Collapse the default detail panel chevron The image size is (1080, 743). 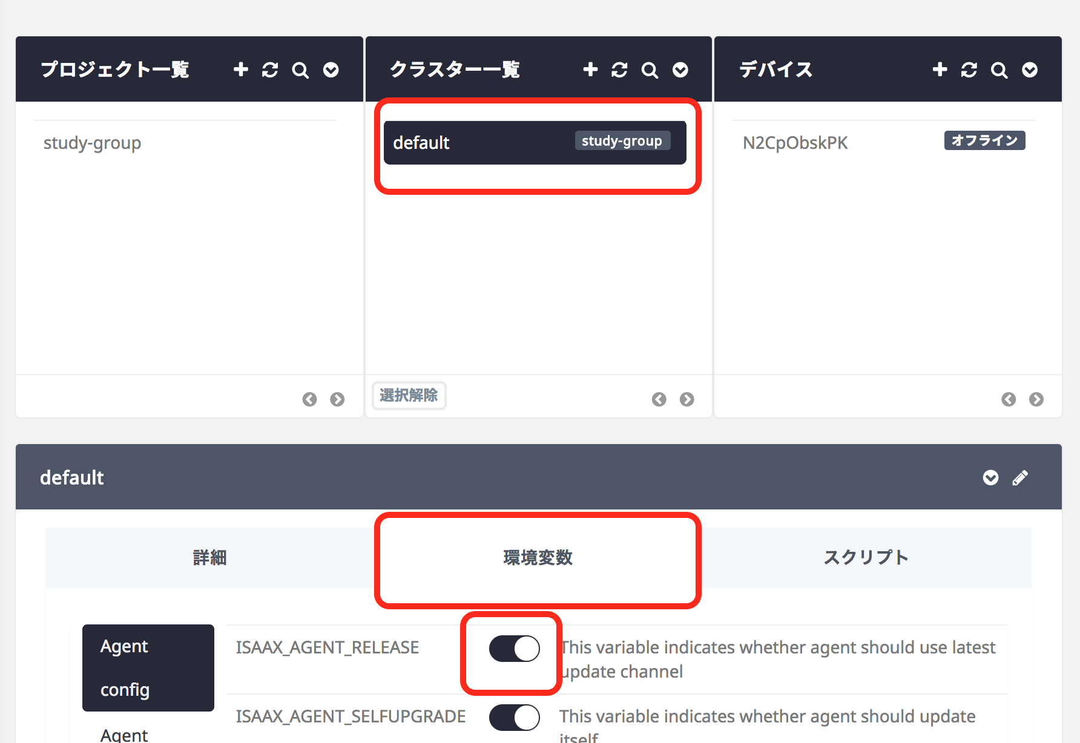[990, 478]
